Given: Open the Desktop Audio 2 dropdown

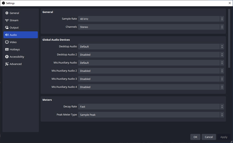Looking at the screenshot, I should pos(151,55).
